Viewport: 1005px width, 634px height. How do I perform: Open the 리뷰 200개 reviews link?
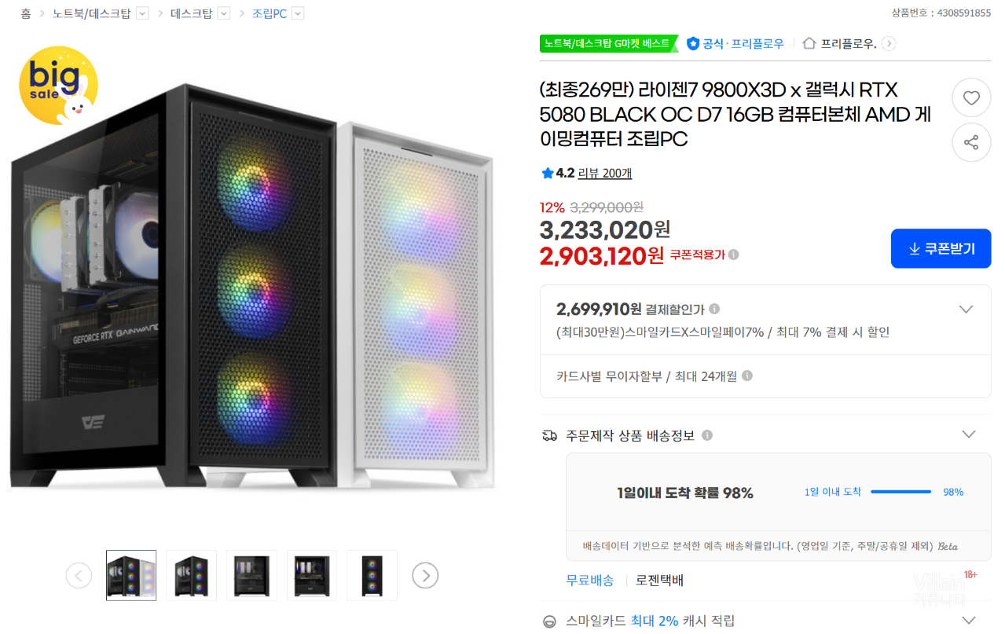604,173
